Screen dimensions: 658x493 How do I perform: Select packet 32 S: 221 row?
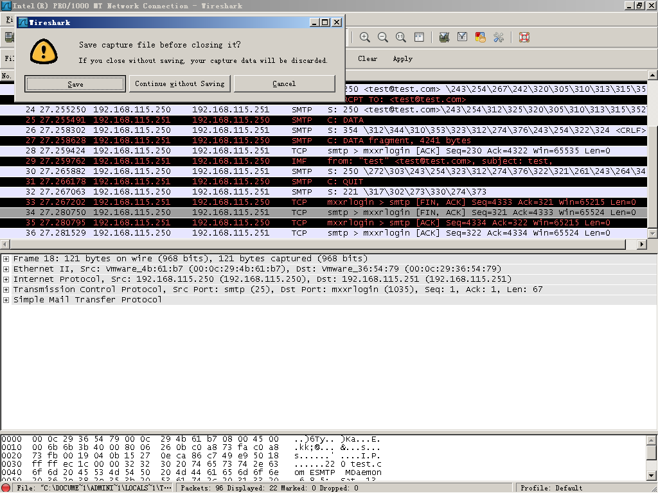click(x=324, y=192)
